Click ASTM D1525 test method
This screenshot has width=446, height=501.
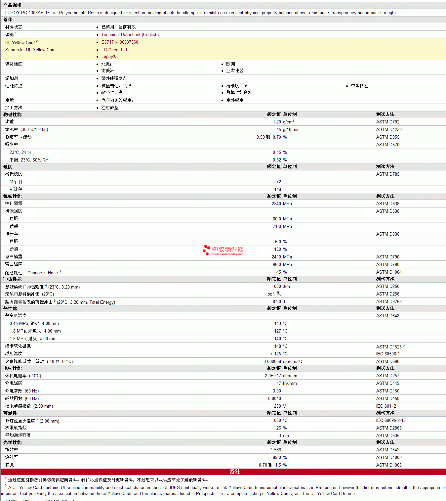point(389,347)
